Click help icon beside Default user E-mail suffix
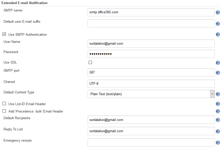The width and height of the screenshot is (223, 148). click(x=218, y=23)
